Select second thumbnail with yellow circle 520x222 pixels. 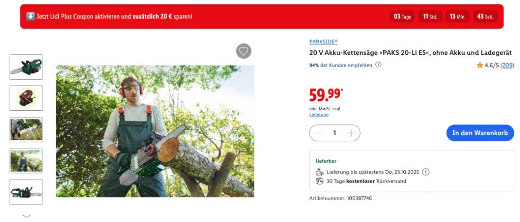[26, 98]
